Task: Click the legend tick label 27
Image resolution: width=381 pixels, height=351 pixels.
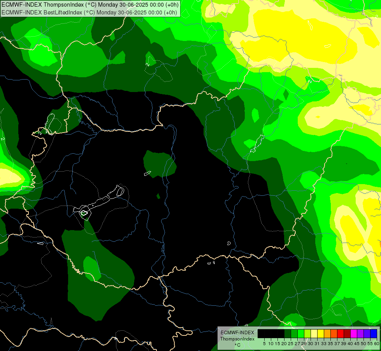Action: click(297, 344)
